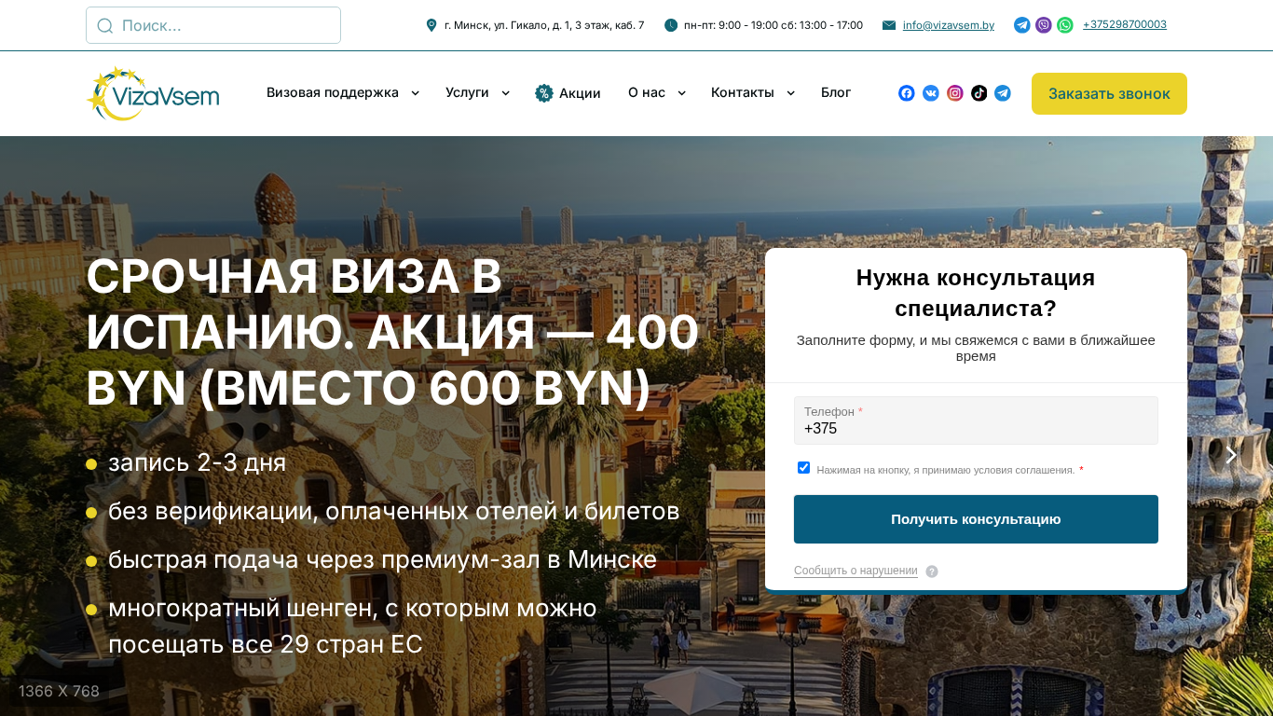Navigate to the Блог page
Viewport: 1273px width, 716px height.
(836, 93)
